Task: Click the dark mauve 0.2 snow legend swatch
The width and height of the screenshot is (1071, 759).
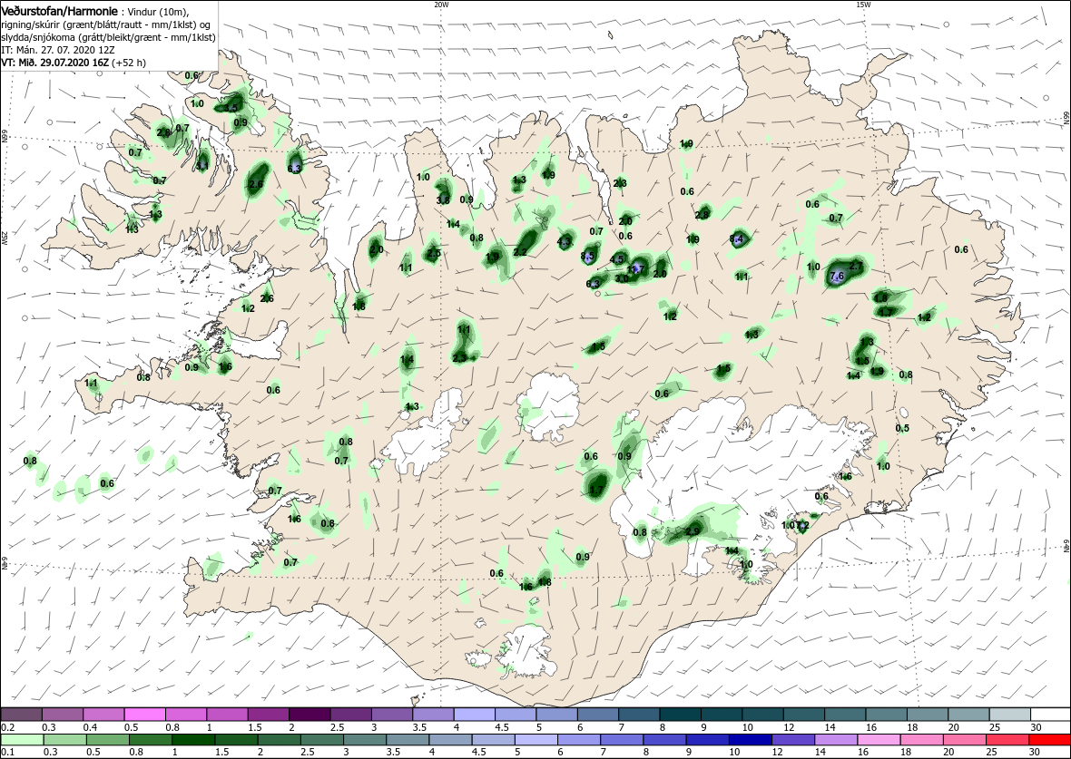Action: [22, 714]
